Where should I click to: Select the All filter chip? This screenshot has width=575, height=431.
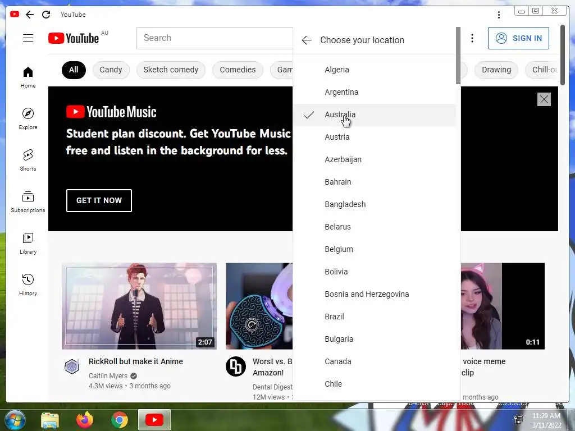click(x=74, y=70)
